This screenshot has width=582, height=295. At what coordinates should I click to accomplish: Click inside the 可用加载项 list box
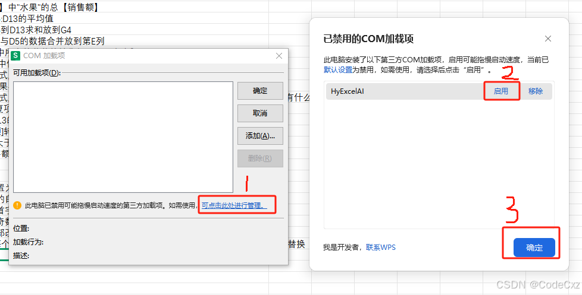(x=123, y=137)
